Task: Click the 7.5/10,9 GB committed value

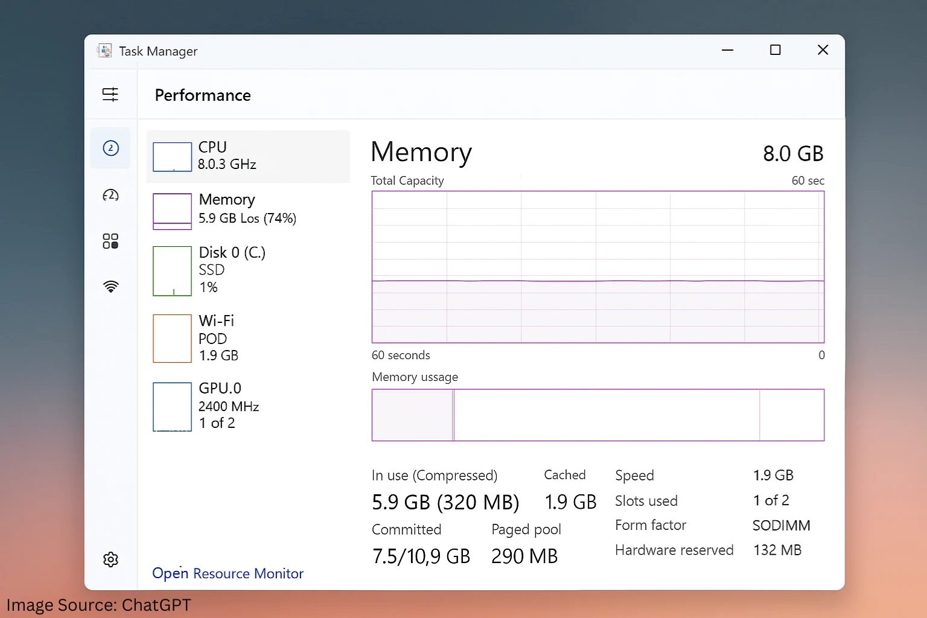Action: coord(421,556)
